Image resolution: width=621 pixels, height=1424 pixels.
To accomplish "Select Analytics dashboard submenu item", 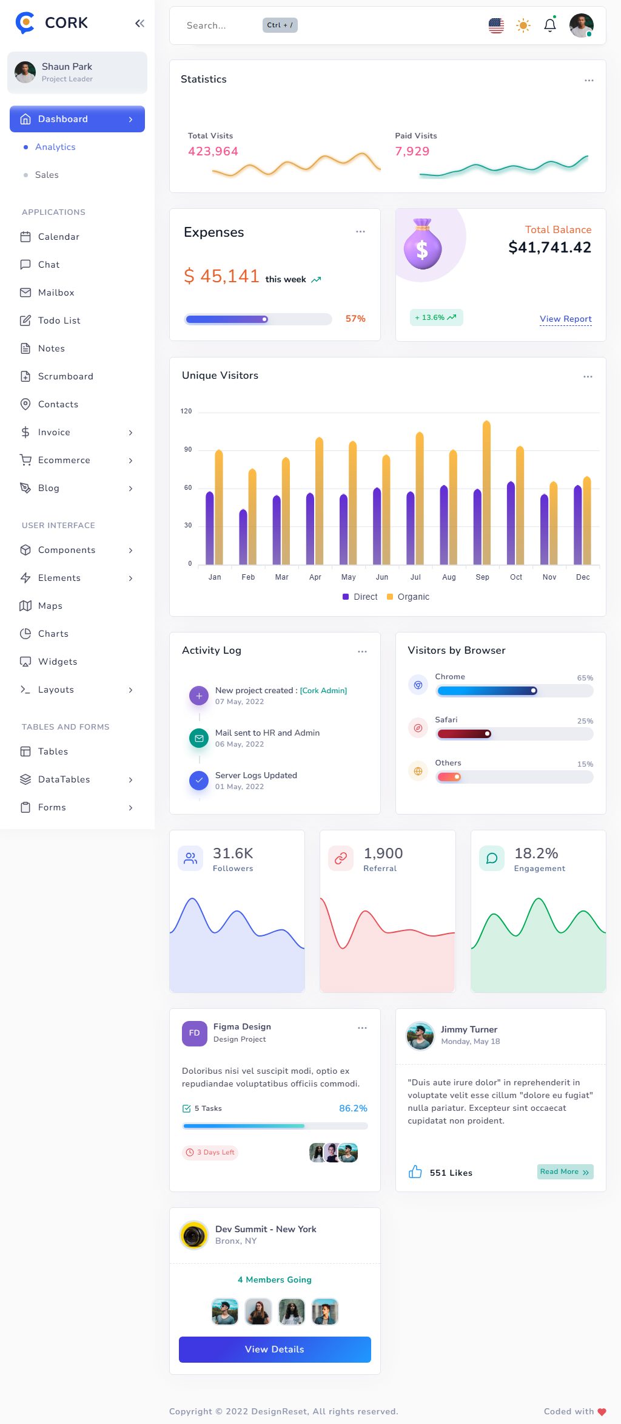I will pyautogui.click(x=55, y=147).
